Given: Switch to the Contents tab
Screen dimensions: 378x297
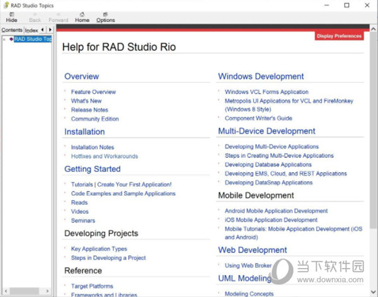Looking at the screenshot, I should (x=12, y=30).
